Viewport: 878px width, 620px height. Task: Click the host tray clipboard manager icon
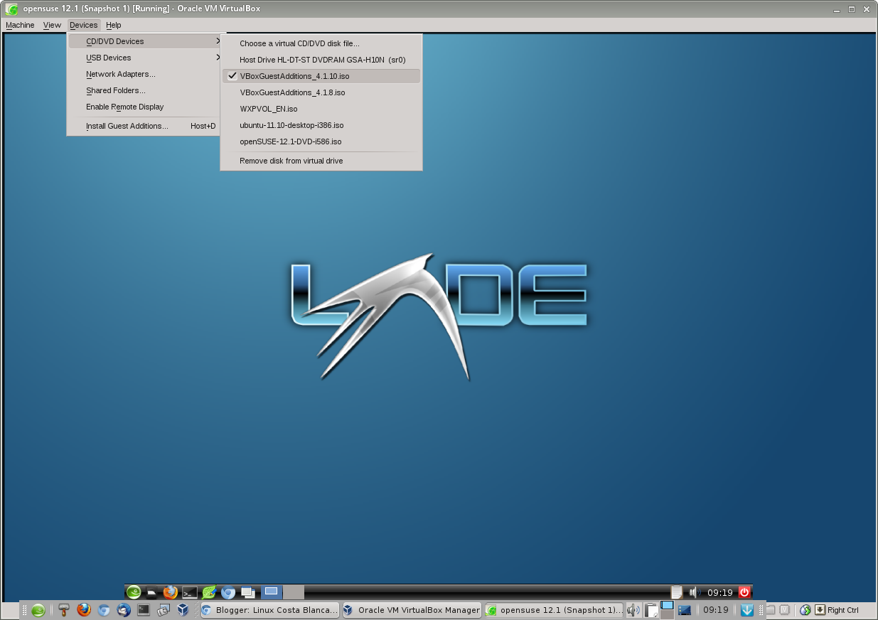tap(651, 610)
